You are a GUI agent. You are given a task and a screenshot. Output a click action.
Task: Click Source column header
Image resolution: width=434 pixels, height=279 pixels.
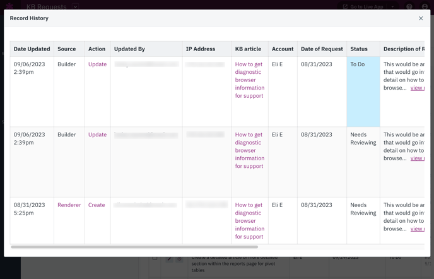(69, 49)
